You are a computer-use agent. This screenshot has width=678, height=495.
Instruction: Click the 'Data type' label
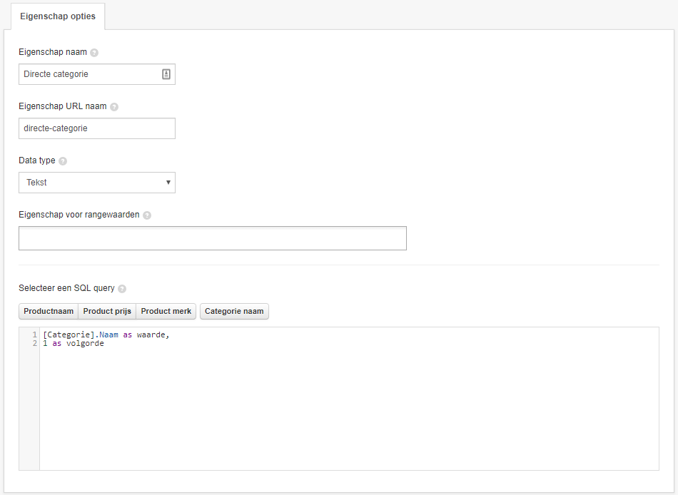click(x=36, y=160)
